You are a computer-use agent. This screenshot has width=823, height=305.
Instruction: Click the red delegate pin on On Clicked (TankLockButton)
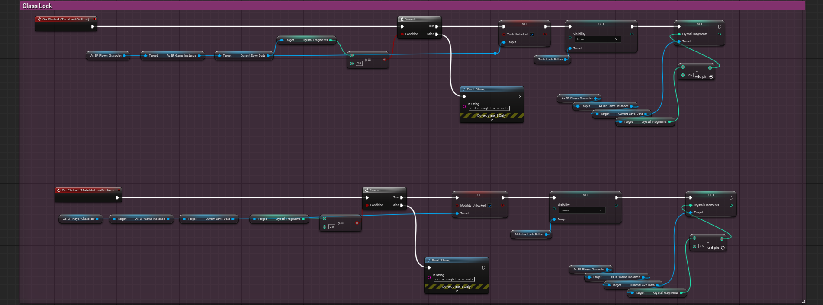click(94, 19)
